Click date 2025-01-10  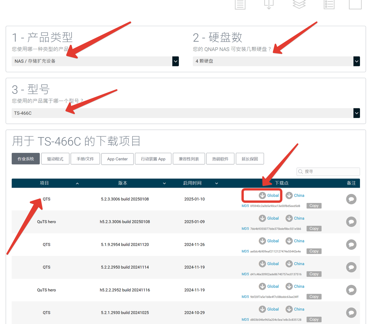click(x=194, y=199)
